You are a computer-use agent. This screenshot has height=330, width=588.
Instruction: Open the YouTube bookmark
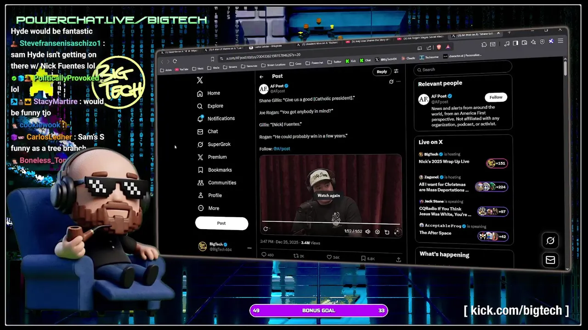click(x=181, y=69)
